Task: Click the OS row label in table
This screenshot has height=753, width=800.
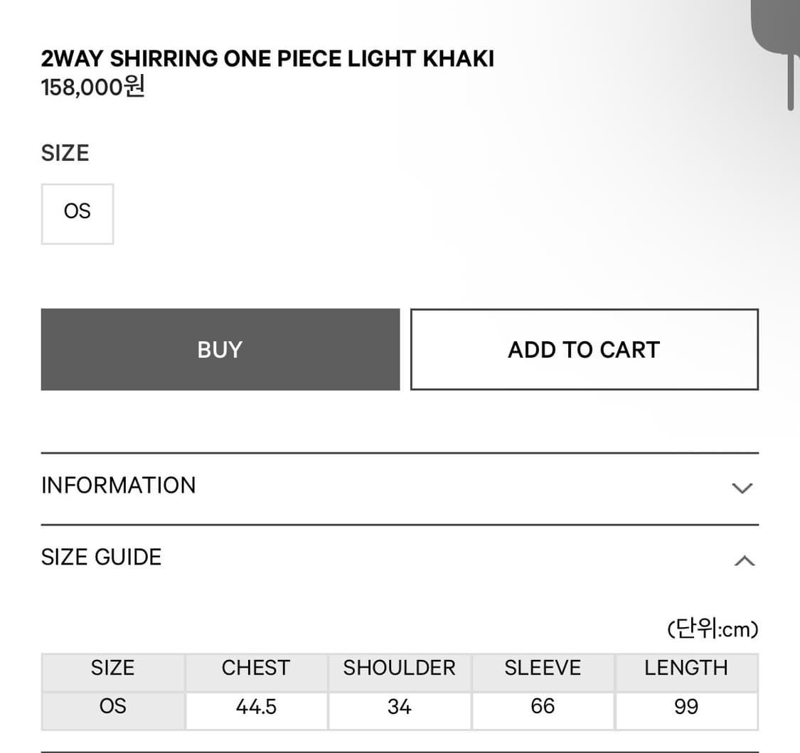Action: 112,707
